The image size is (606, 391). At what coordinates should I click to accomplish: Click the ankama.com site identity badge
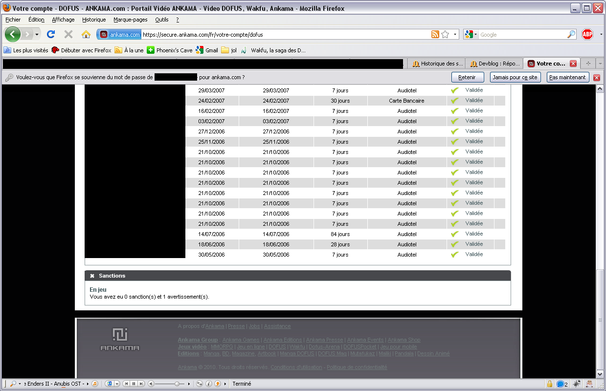120,34
